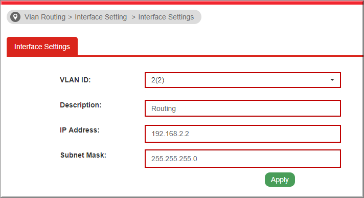Click the location pin icon in breadcrumb
Viewport: 364px width, 198px height.
pos(15,17)
